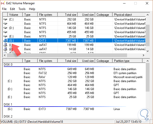Click right arrow of horizontal scrollbar
Screen dimensions: 153x124
(143, 55)
